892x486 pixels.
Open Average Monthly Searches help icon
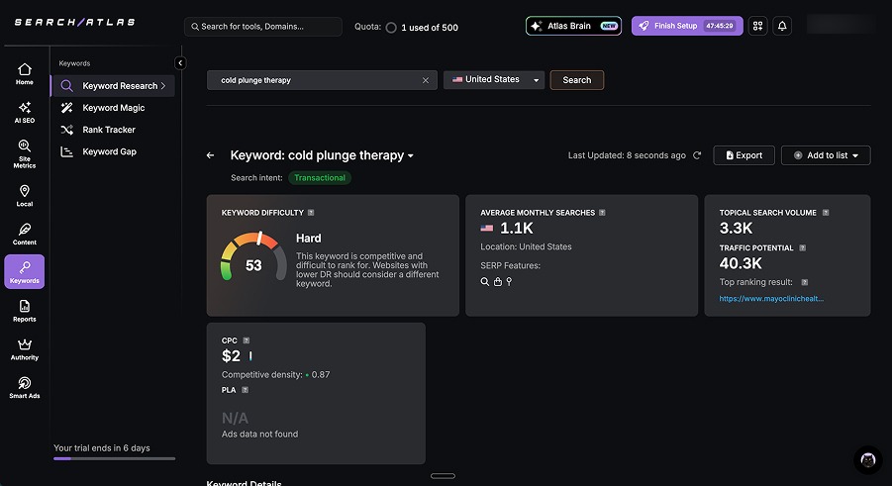[x=602, y=212]
